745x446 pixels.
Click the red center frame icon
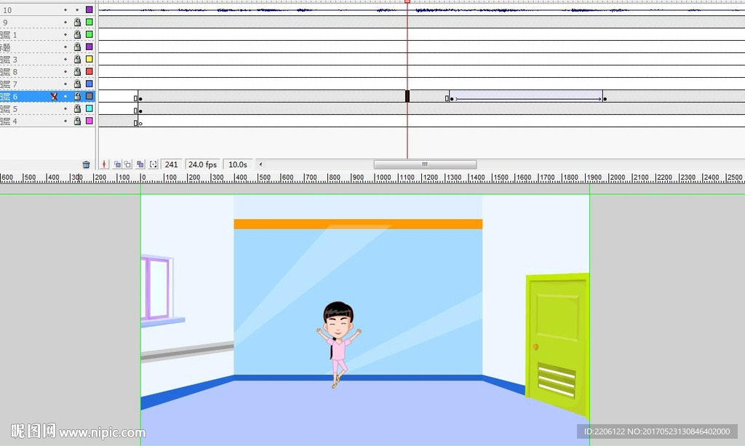(x=104, y=165)
